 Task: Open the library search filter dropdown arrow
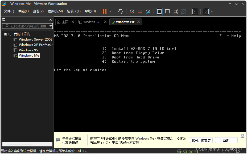(51, 26)
